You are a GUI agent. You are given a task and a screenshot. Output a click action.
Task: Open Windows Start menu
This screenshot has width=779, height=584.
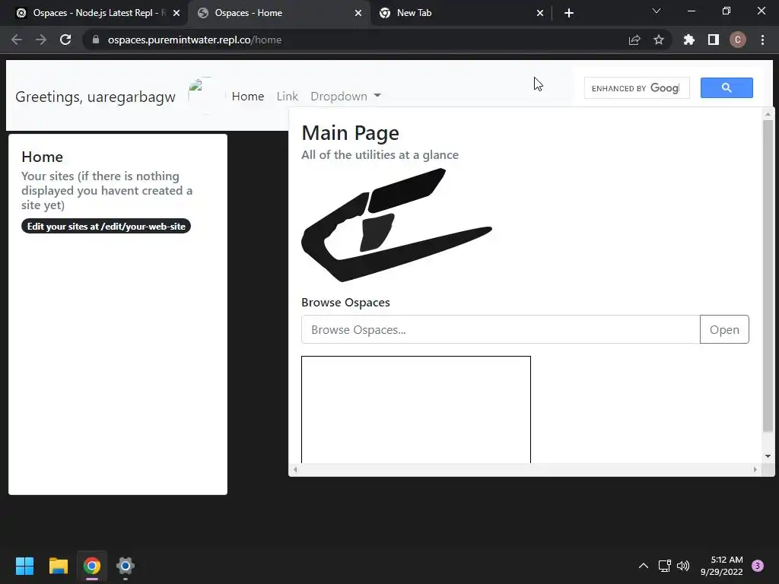click(x=24, y=566)
